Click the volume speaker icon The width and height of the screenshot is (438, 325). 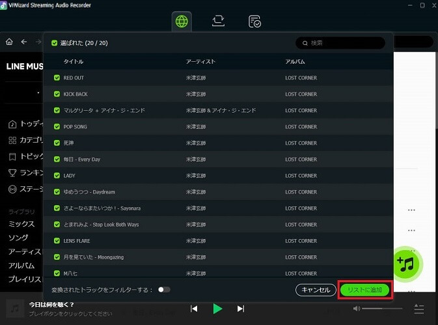[x=357, y=309]
